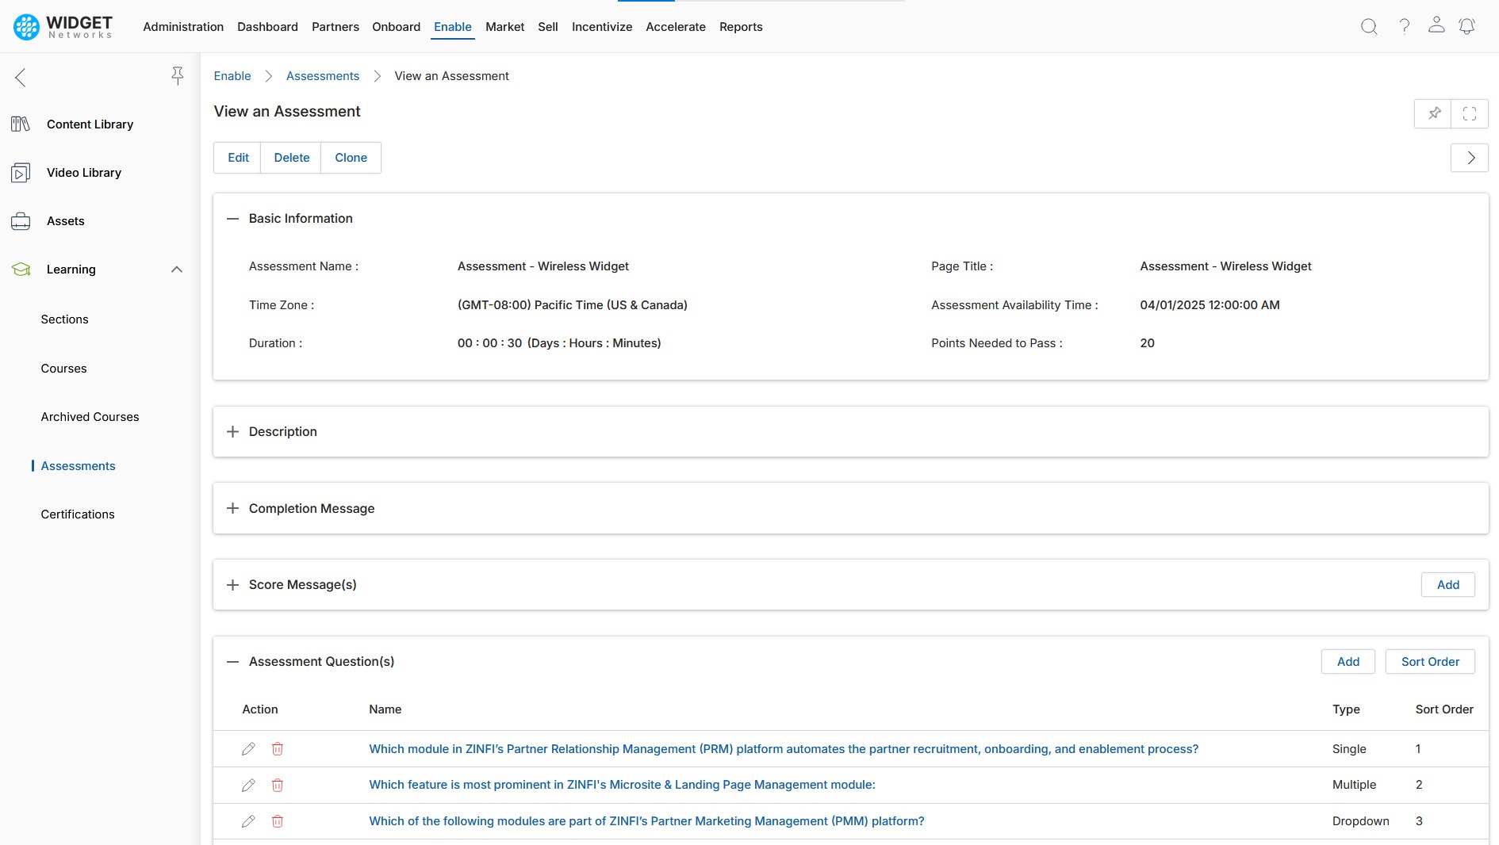Viewport: 1499px width, 845px height.
Task: Expand the Completion Message section
Action: (232, 509)
